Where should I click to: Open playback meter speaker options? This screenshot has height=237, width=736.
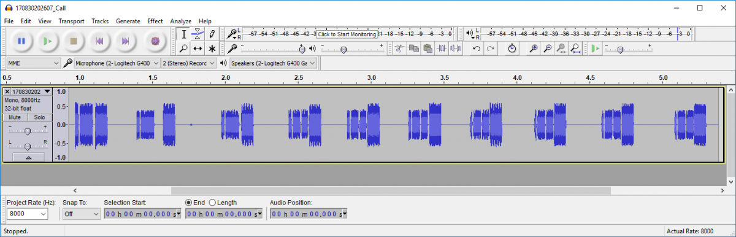pyautogui.click(x=470, y=34)
